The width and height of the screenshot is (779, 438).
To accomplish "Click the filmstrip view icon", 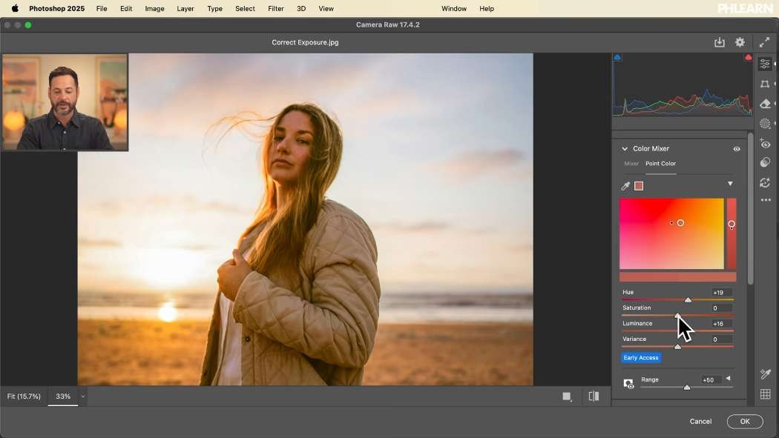I will point(567,396).
